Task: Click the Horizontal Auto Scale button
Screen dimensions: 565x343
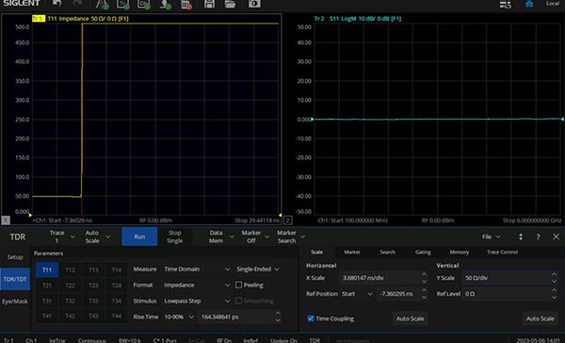Action: [410, 318]
